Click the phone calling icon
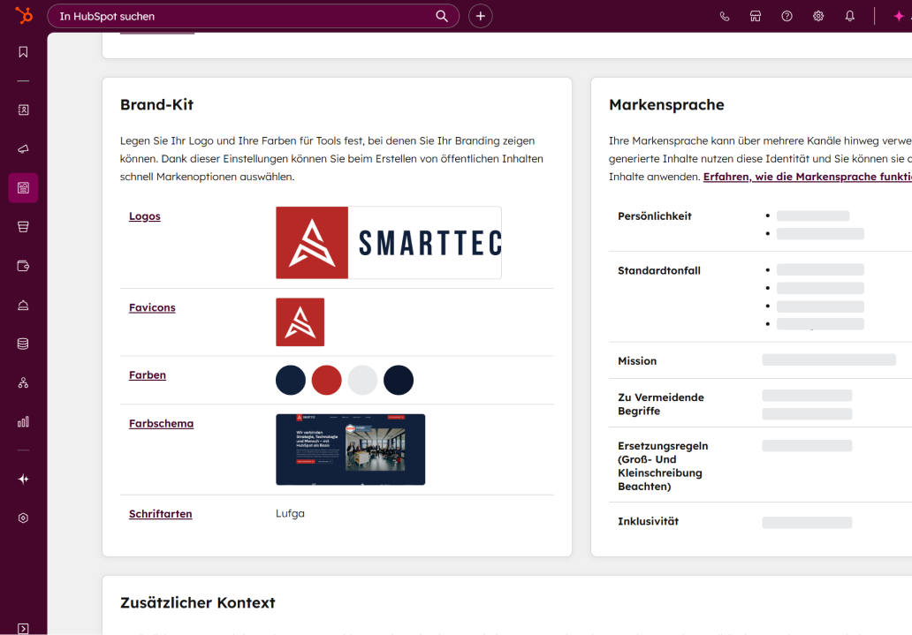Viewport: 912px width, 635px height. 725,16
